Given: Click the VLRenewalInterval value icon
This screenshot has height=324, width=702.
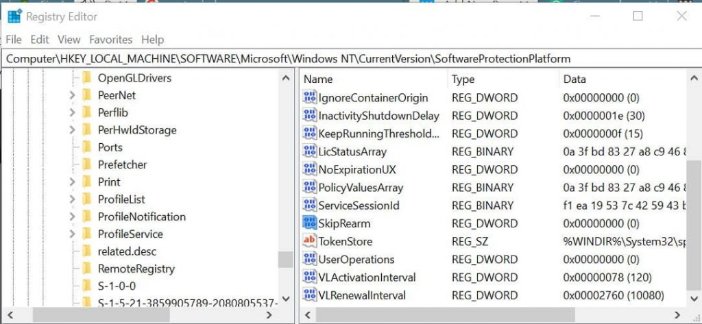Looking at the screenshot, I should tap(309, 295).
